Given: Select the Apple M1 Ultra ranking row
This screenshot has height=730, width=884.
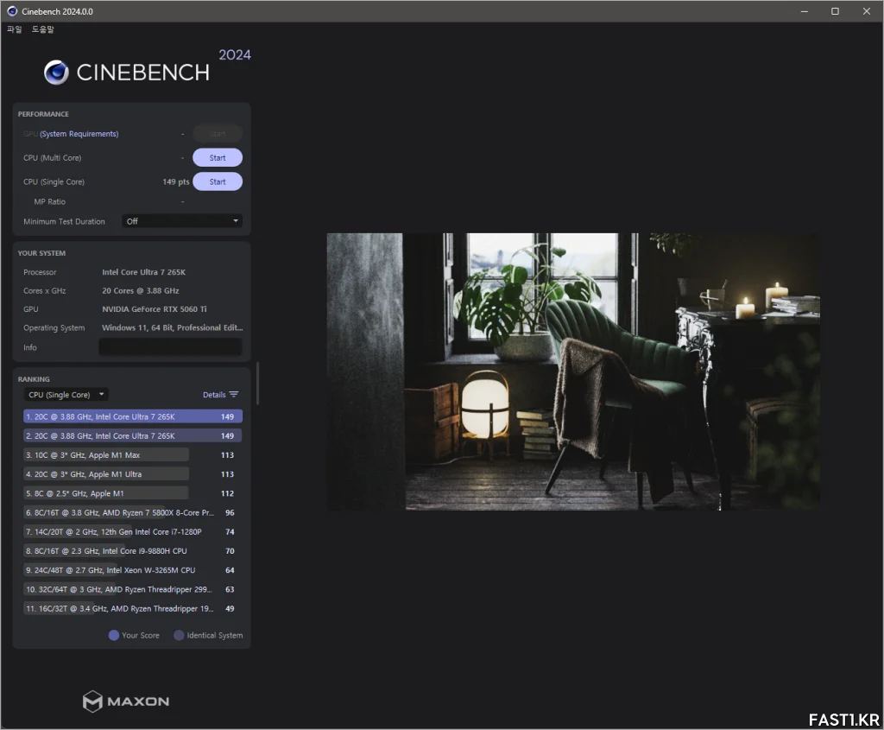Looking at the screenshot, I should [x=133, y=474].
